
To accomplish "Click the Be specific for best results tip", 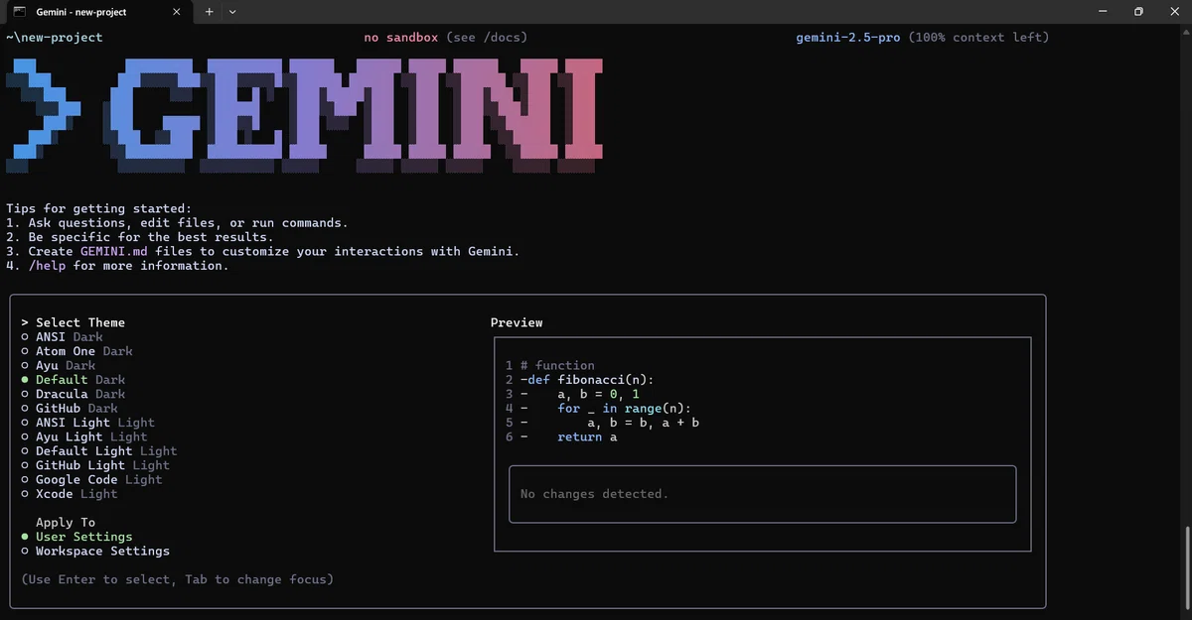I will (140, 237).
